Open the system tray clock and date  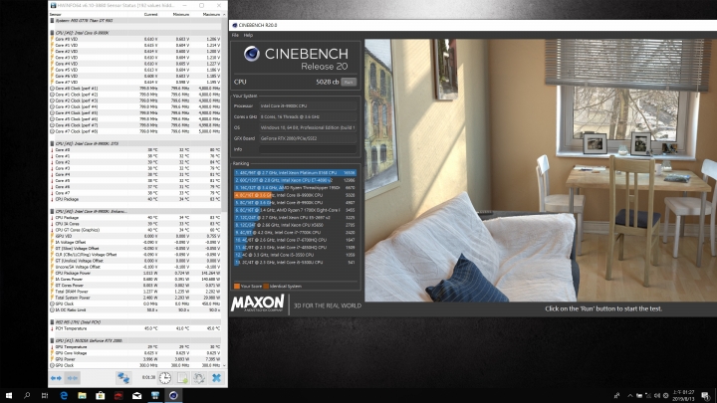(x=683, y=396)
